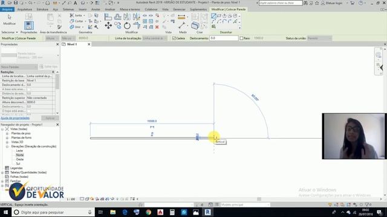Image resolution: width=387 pixels, height=217 pixels.
Task: Click the Windows Start button
Action: click(x=5, y=212)
